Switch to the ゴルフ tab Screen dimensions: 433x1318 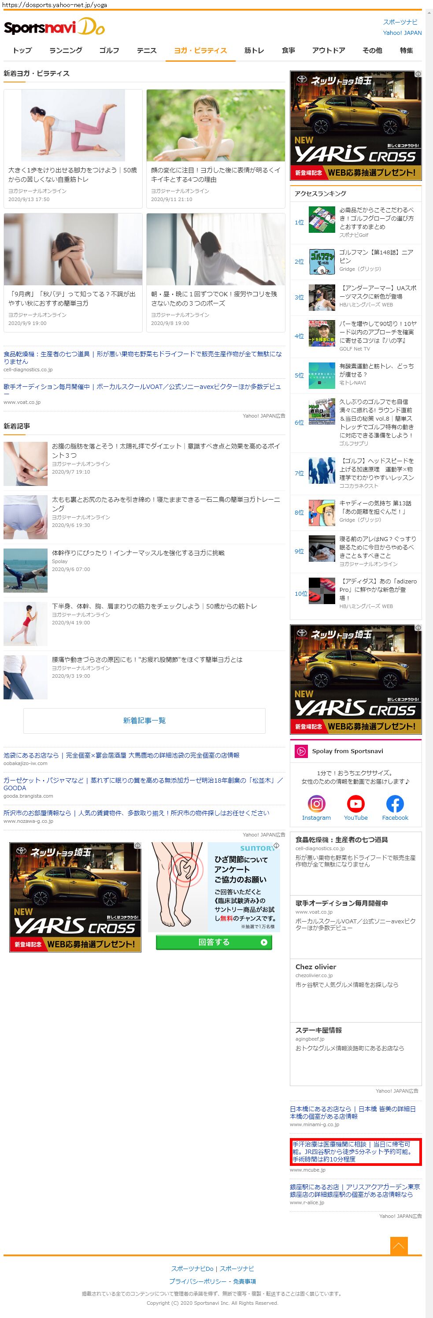(109, 50)
